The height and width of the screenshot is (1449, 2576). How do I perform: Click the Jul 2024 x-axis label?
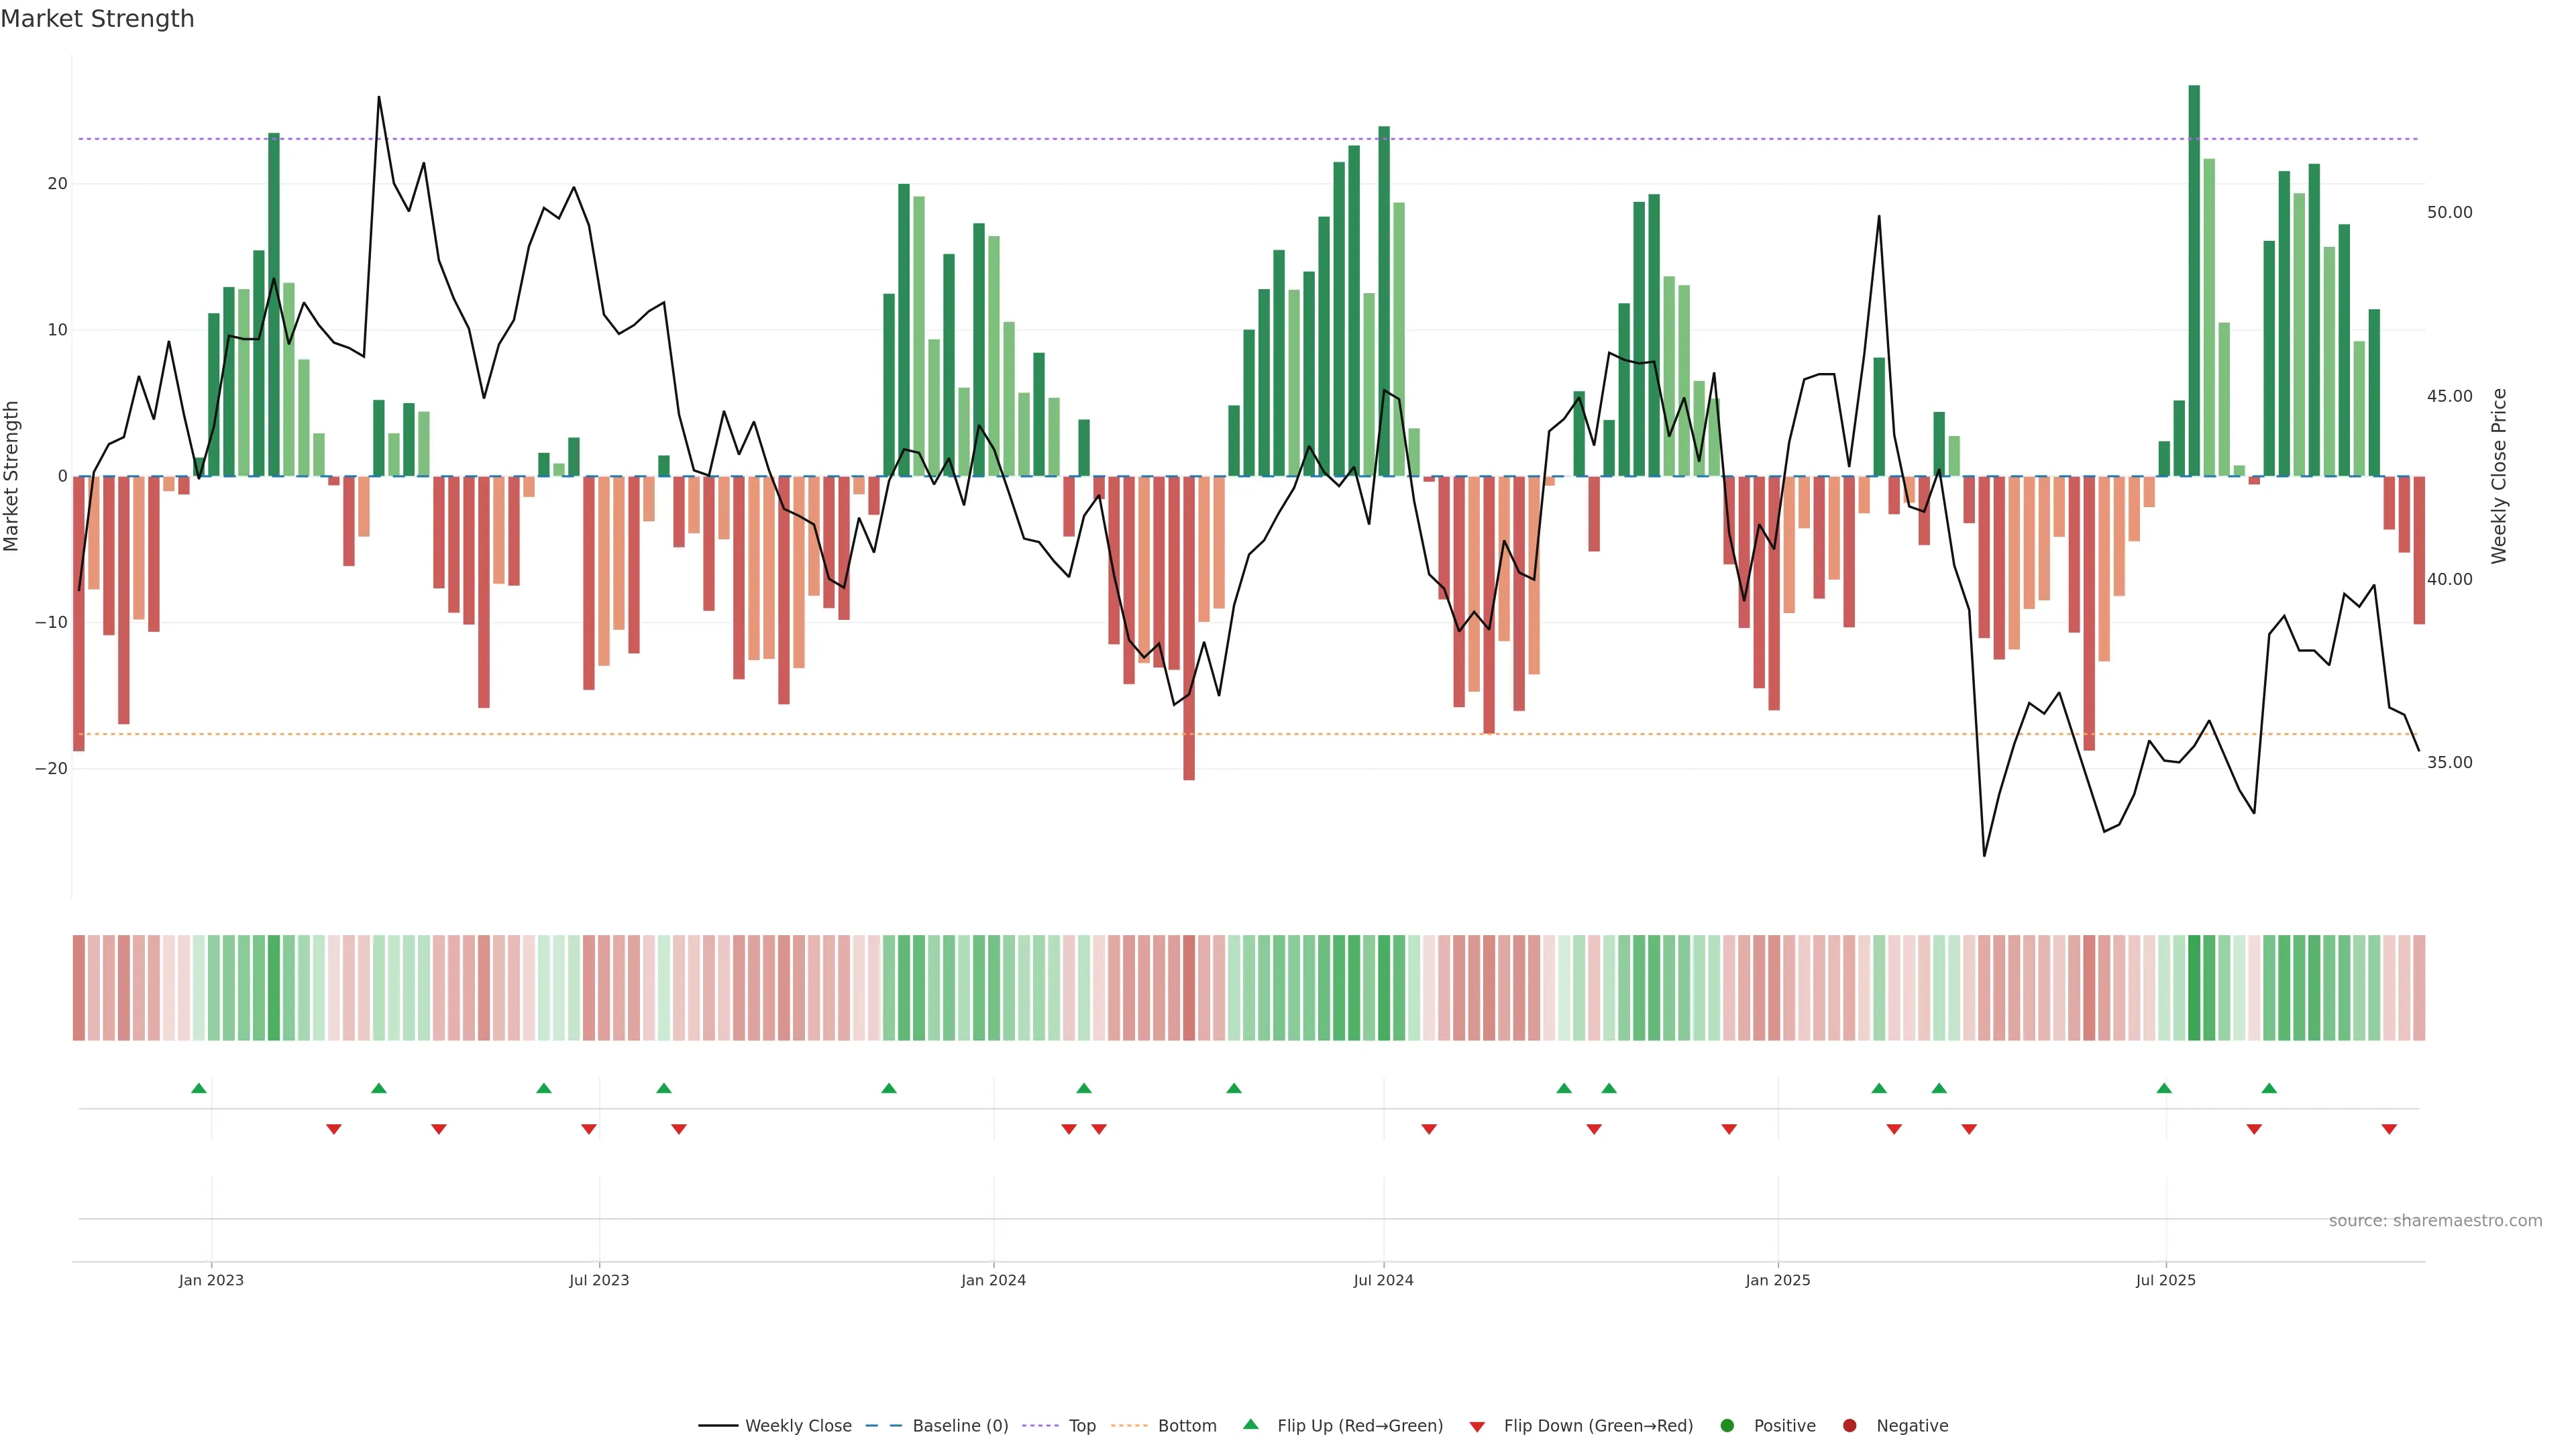click(x=1383, y=1280)
